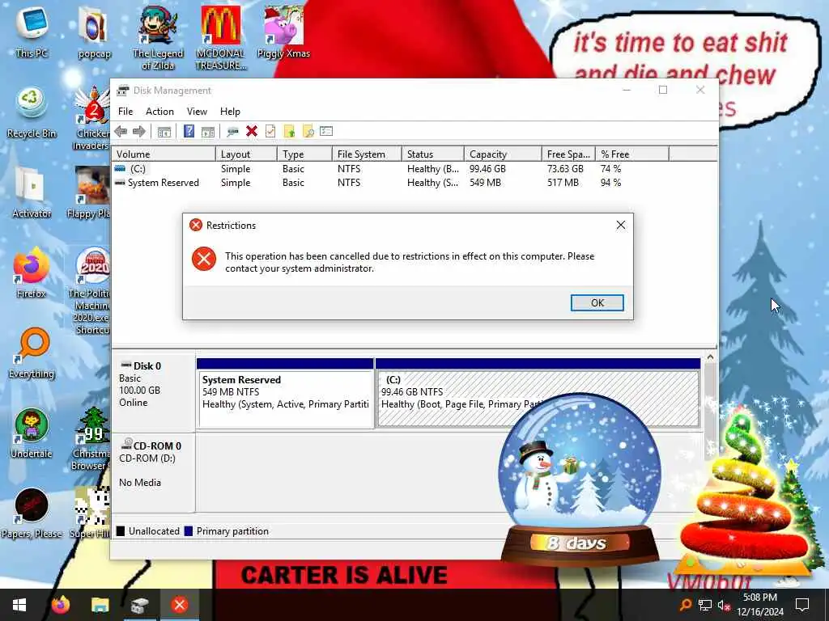Click Disk Management taskbar button
The image size is (829, 621).
139,605
